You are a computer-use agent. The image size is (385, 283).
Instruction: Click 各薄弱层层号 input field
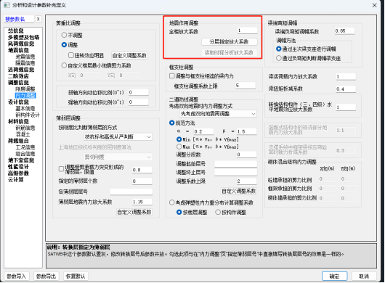(x=131, y=192)
